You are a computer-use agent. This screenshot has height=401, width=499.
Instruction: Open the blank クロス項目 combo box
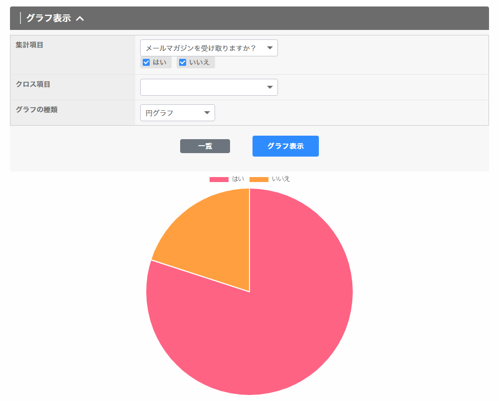tap(202, 87)
